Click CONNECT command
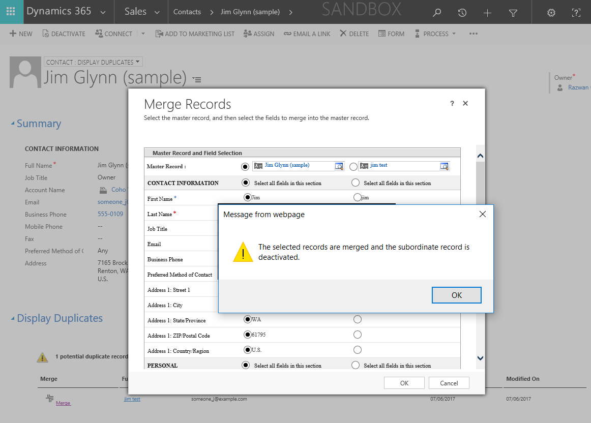The height and width of the screenshot is (423, 591). (x=113, y=34)
